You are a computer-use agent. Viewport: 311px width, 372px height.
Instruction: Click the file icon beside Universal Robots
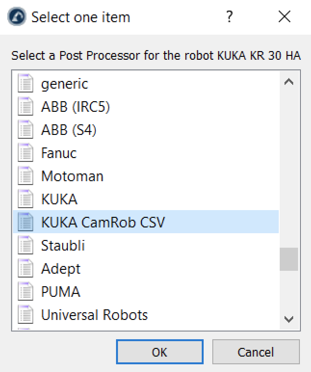[25, 315]
